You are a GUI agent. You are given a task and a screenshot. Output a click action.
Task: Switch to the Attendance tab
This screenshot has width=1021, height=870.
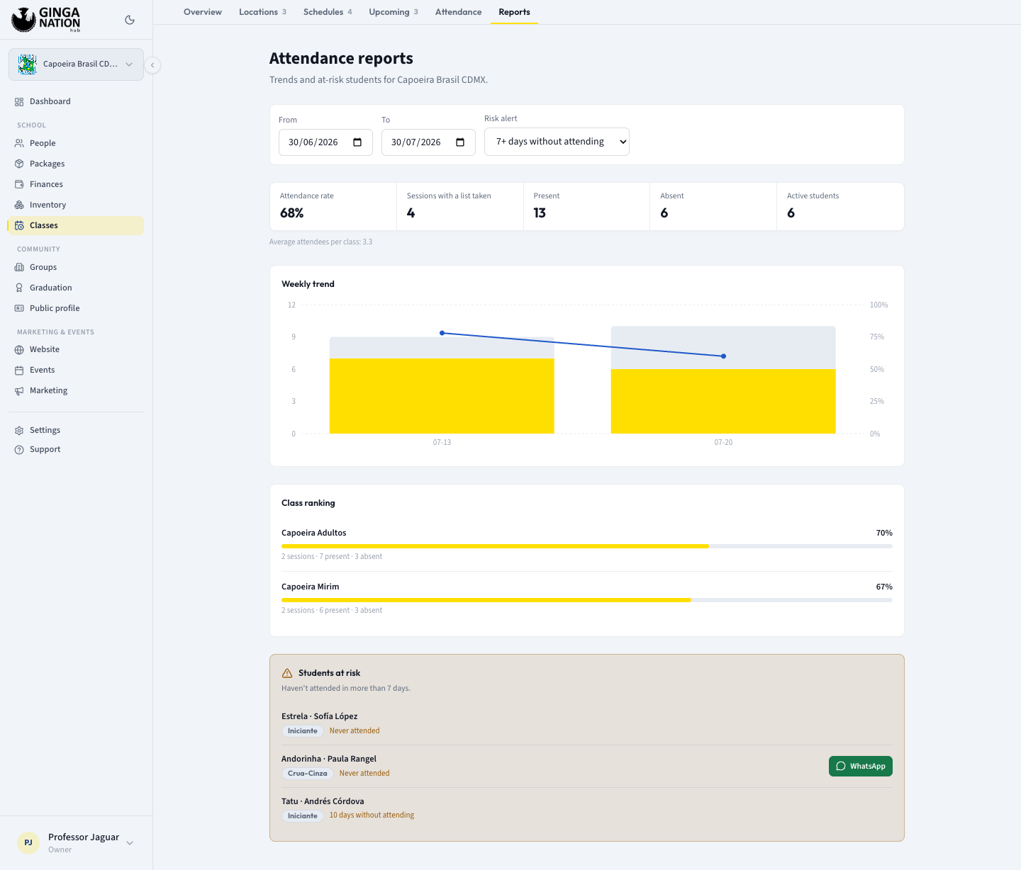[x=458, y=12]
